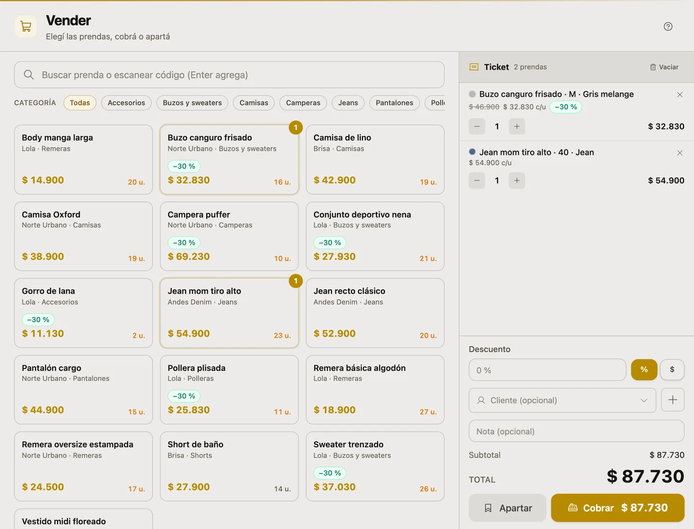Viewport: 694px width, 529px height.
Task: Click the Apartar button
Action: 507,508
